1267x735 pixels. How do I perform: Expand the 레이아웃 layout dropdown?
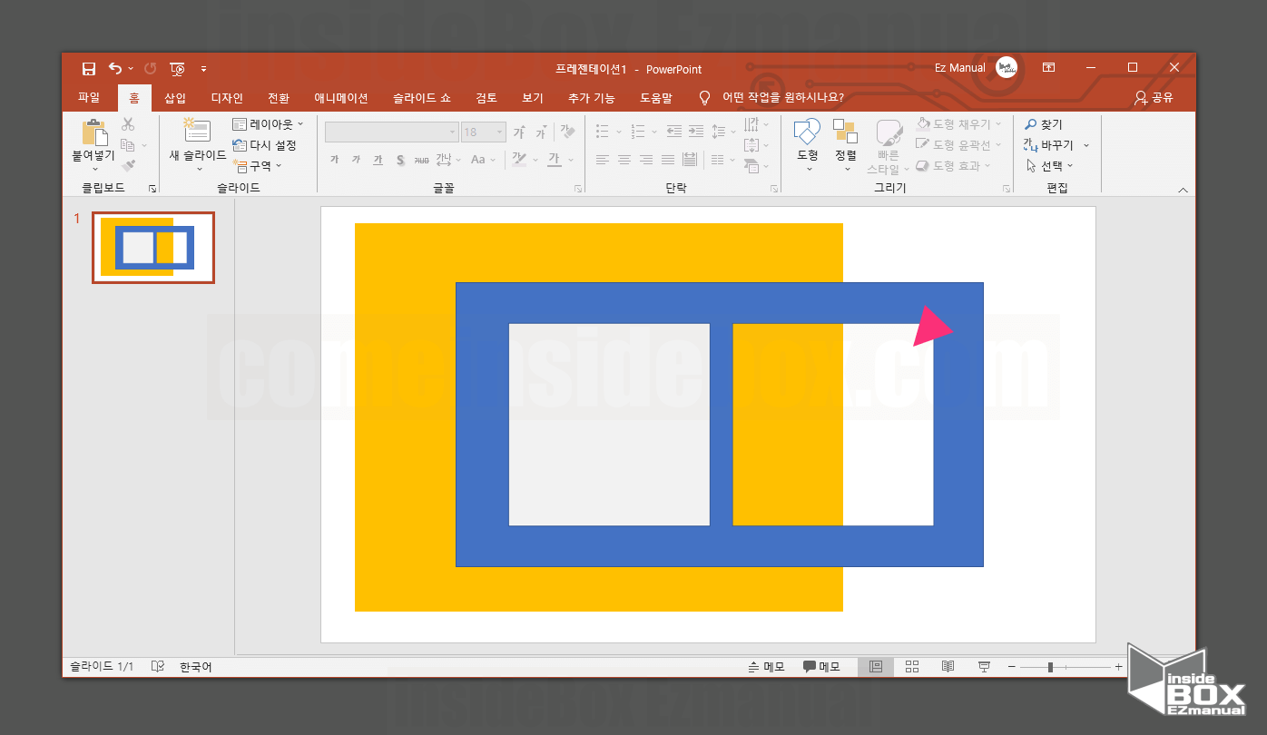coord(269,124)
